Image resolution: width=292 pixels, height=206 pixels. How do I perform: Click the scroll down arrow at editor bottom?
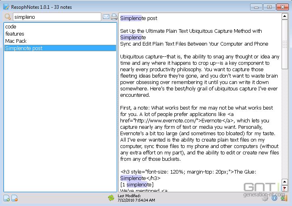click(284, 188)
